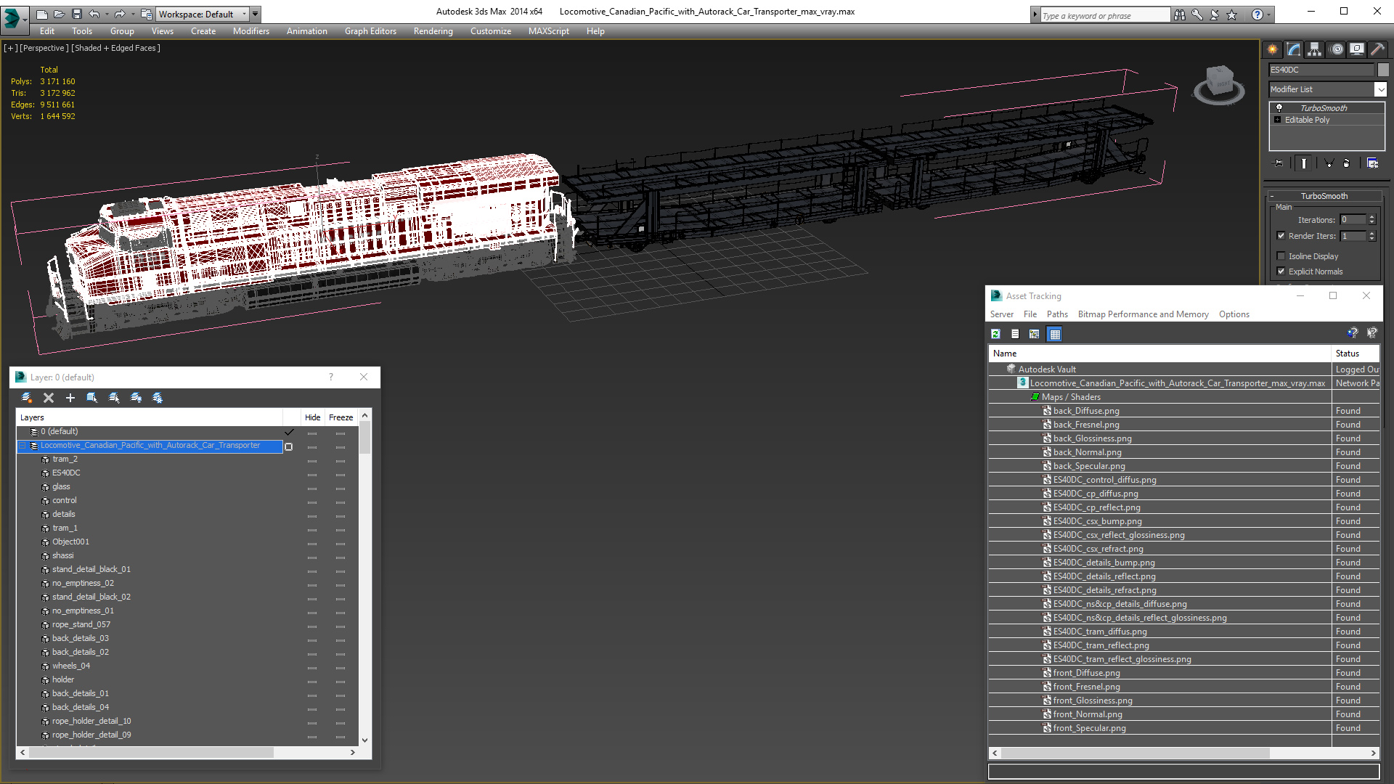The width and height of the screenshot is (1394, 784).
Task: Open the Paths menu in Asset Tracking
Action: 1057,314
